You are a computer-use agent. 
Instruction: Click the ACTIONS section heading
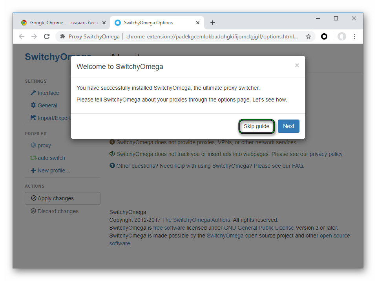35,186
